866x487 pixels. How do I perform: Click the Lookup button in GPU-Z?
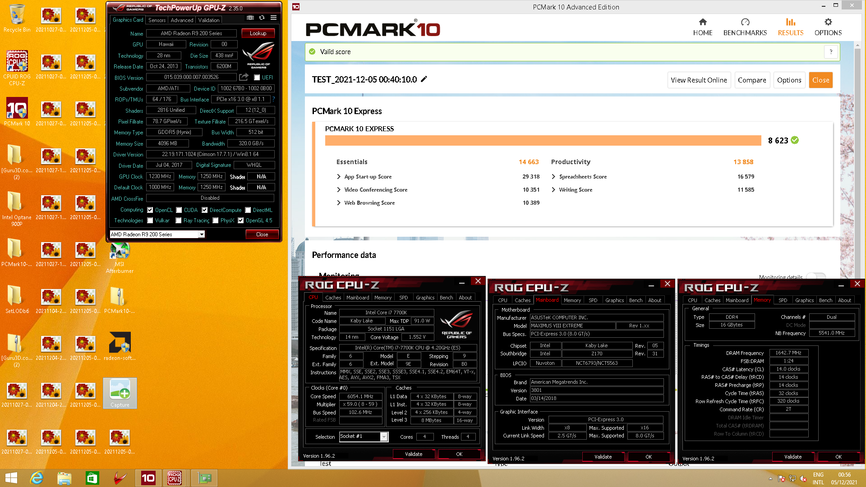pos(258,33)
